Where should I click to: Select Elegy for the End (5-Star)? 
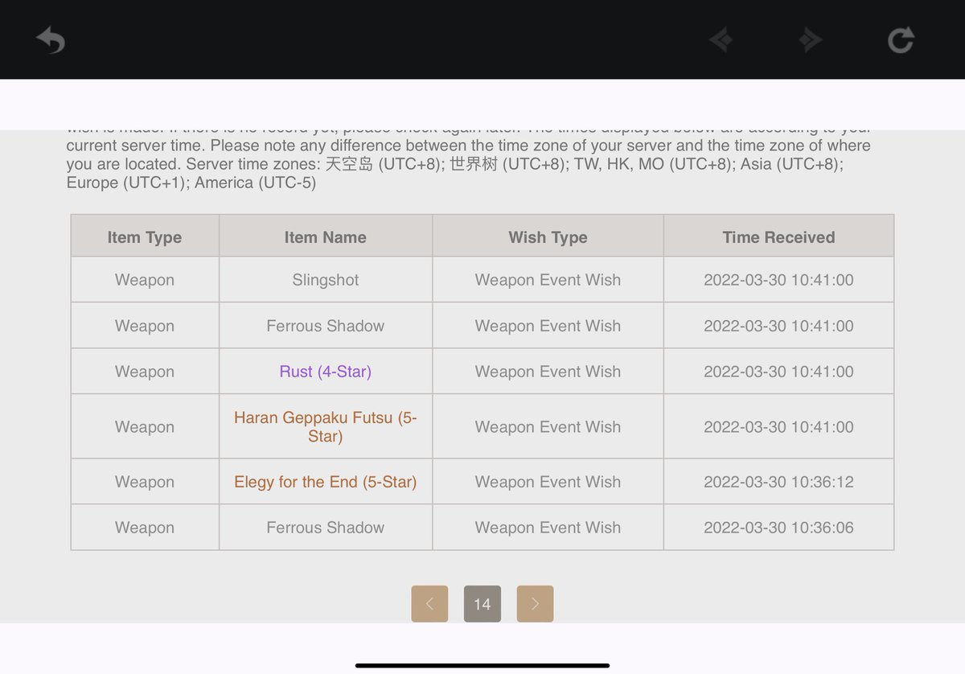pos(326,482)
